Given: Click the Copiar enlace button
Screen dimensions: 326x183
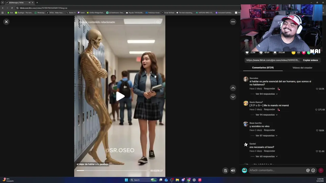Looking at the screenshot, I should tap(310, 60).
